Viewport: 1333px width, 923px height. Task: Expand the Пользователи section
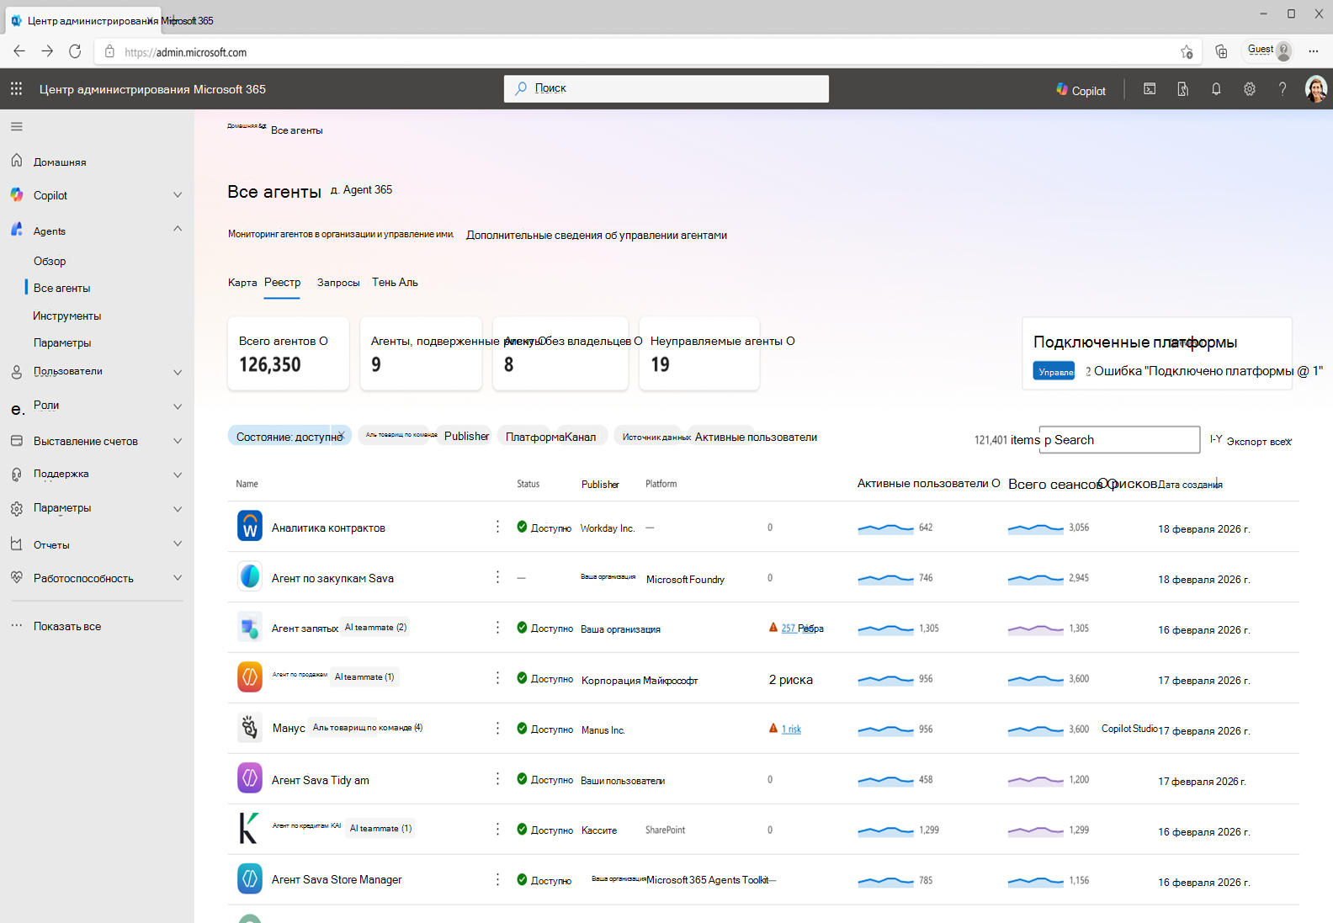coord(178,372)
